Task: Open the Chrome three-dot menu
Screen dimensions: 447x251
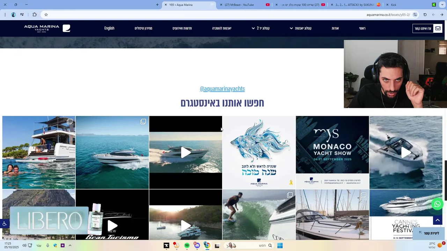Action: coord(5,15)
